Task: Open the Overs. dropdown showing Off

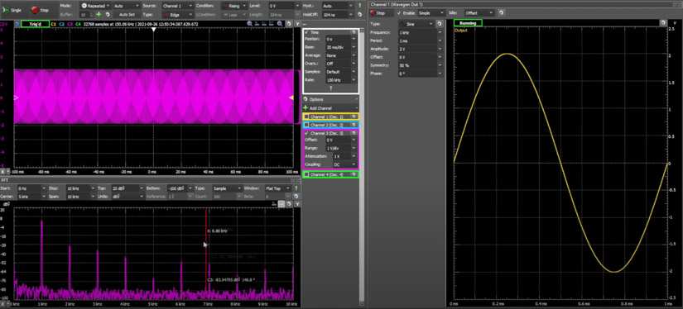Action: tap(340, 64)
